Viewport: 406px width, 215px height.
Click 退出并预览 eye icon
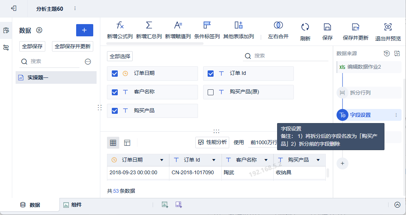[388, 27]
